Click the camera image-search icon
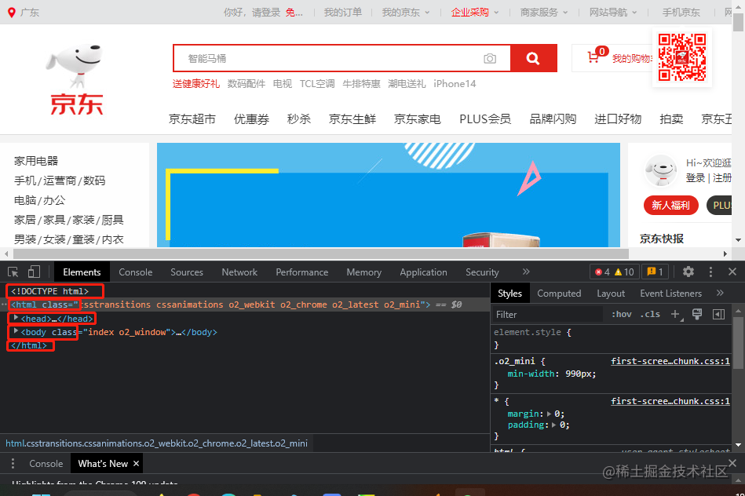 pos(490,58)
